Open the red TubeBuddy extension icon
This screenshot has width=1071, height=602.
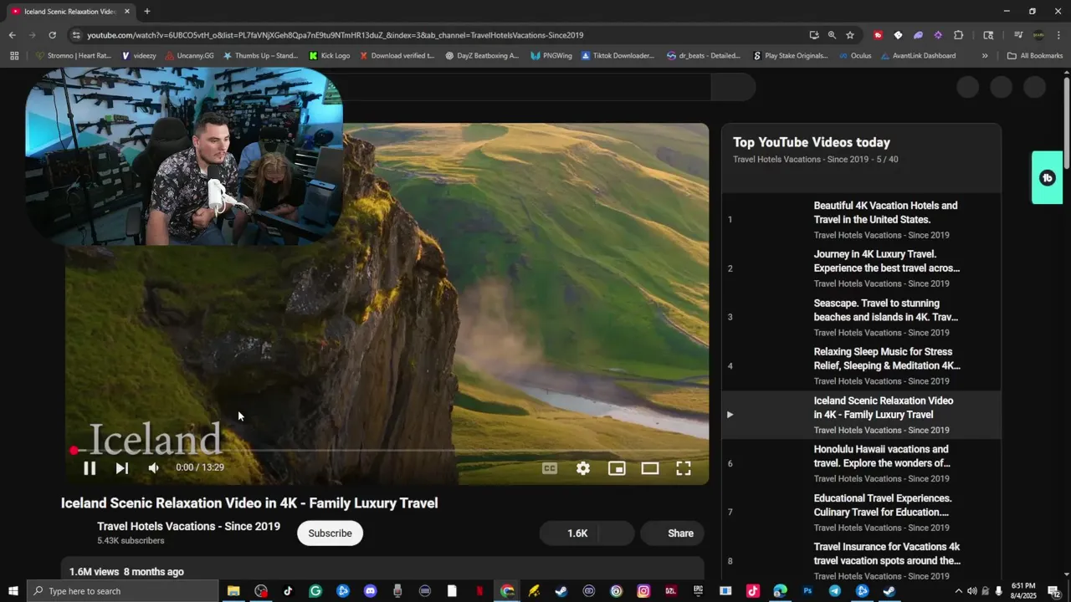tap(878, 35)
